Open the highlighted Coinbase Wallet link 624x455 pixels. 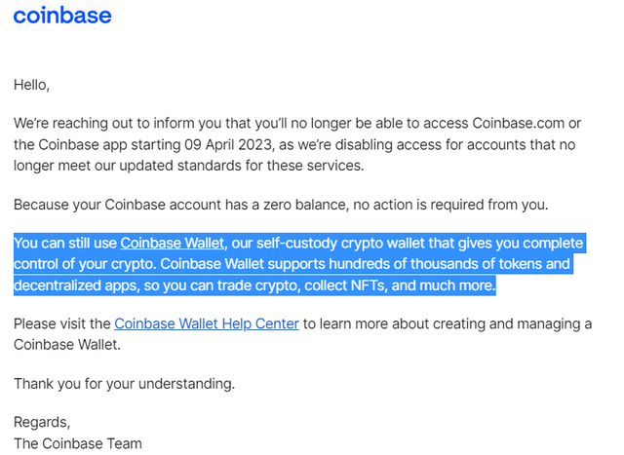click(x=173, y=243)
